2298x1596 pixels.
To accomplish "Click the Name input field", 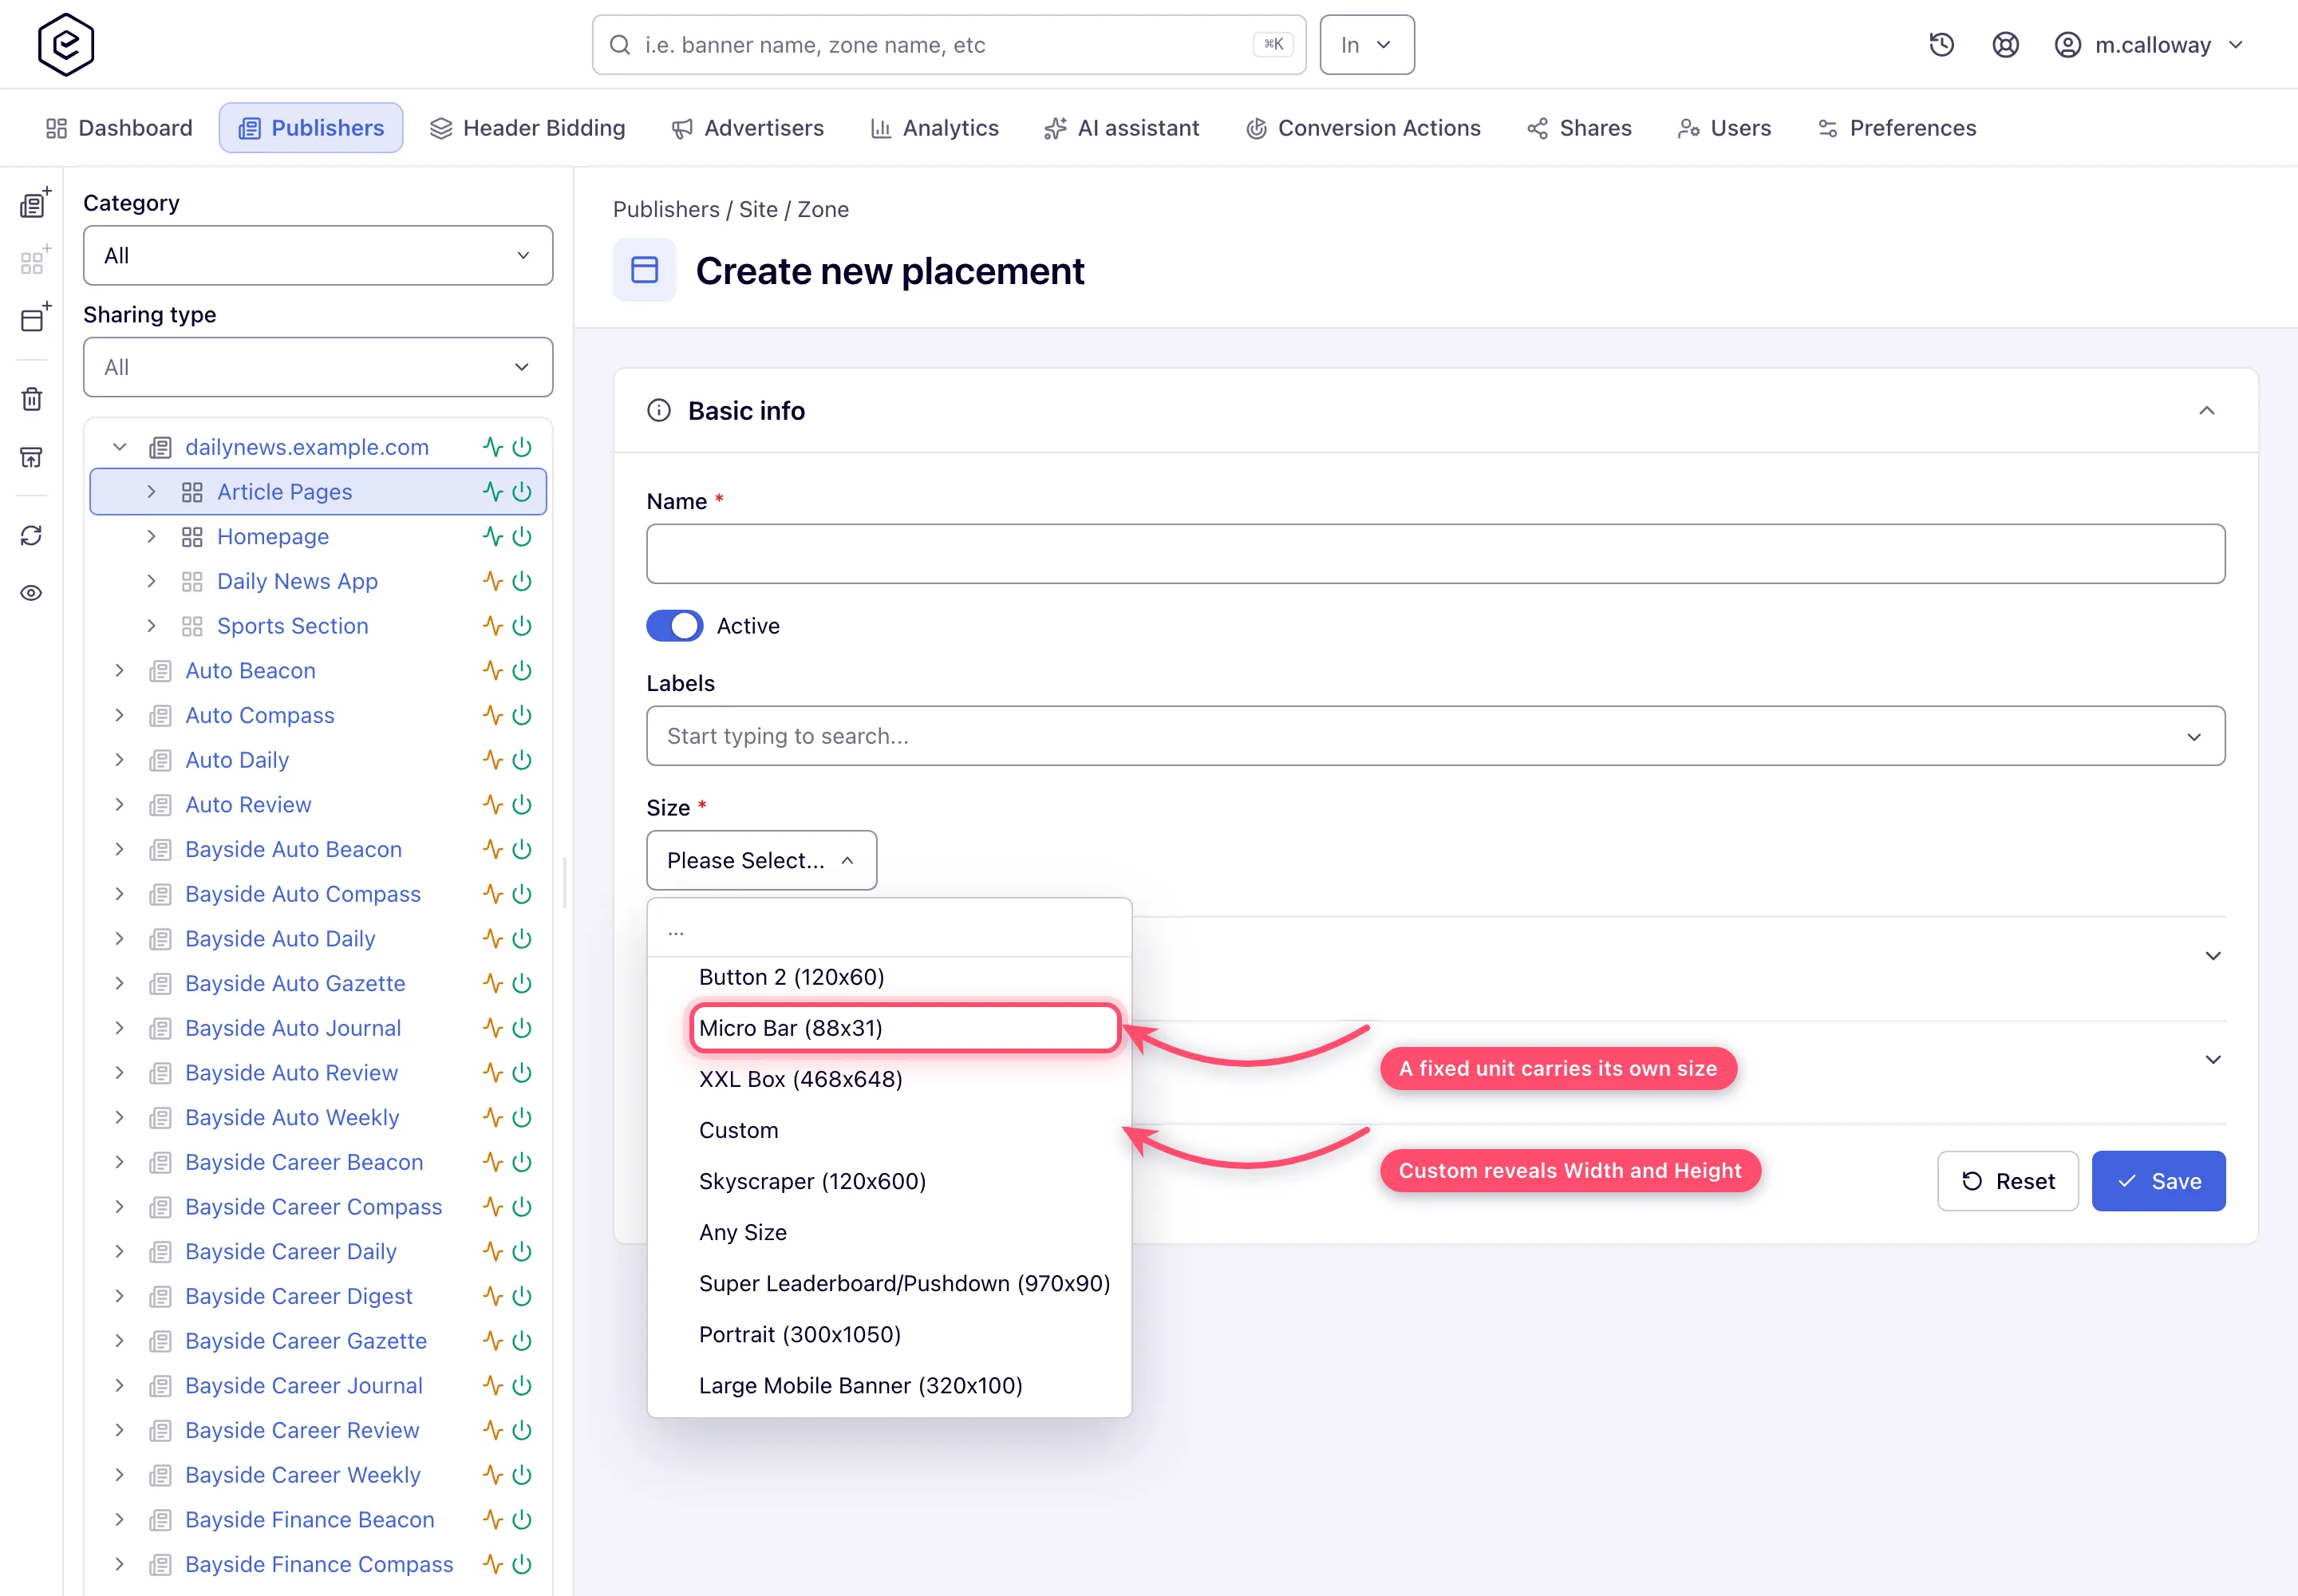I will click(x=1435, y=554).
